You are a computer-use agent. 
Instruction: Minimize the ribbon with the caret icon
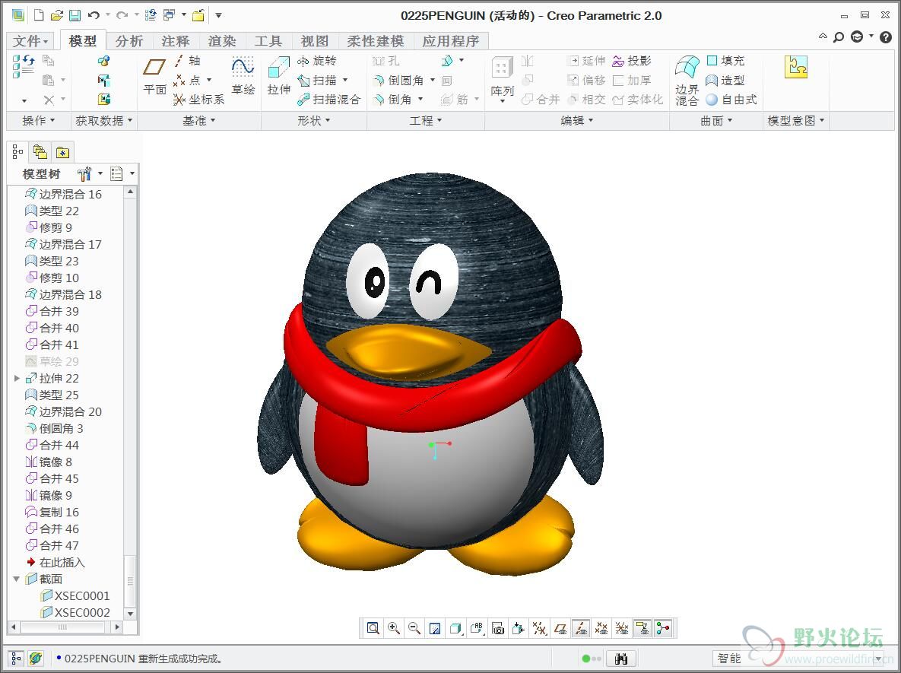823,37
